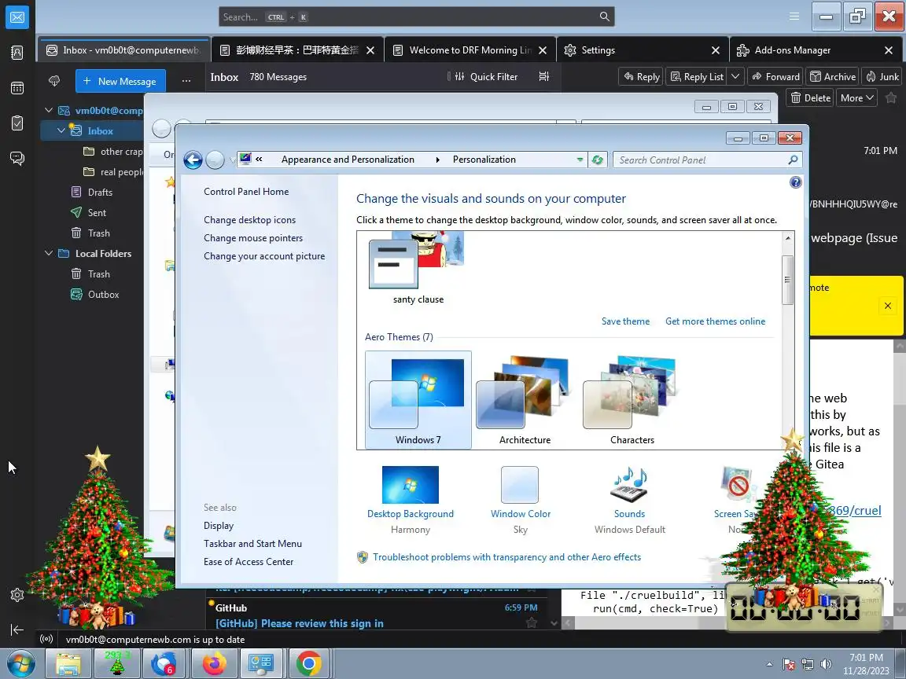This screenshot has height=679, width=906.
Task: Click the Save theme link
Action: pyautogui.click(x=625, y=321)
